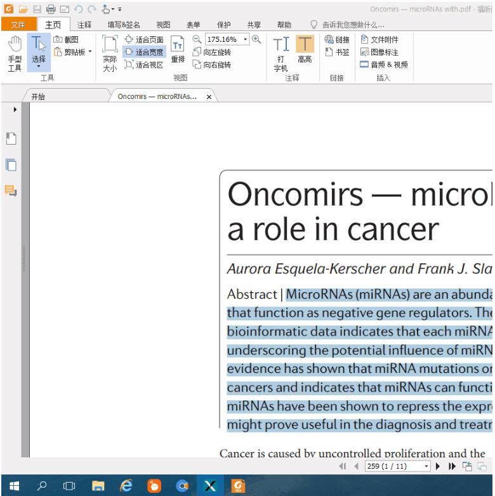Open the Comments panel in sidebar
Image resolution: width=495 pixels, height=496 pixels.
(11, 190)
